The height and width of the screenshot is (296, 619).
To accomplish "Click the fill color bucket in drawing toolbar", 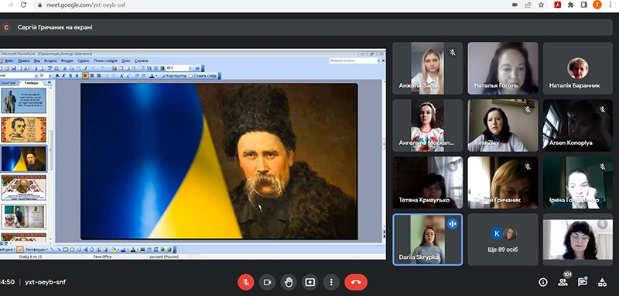I will coord(114,250).
